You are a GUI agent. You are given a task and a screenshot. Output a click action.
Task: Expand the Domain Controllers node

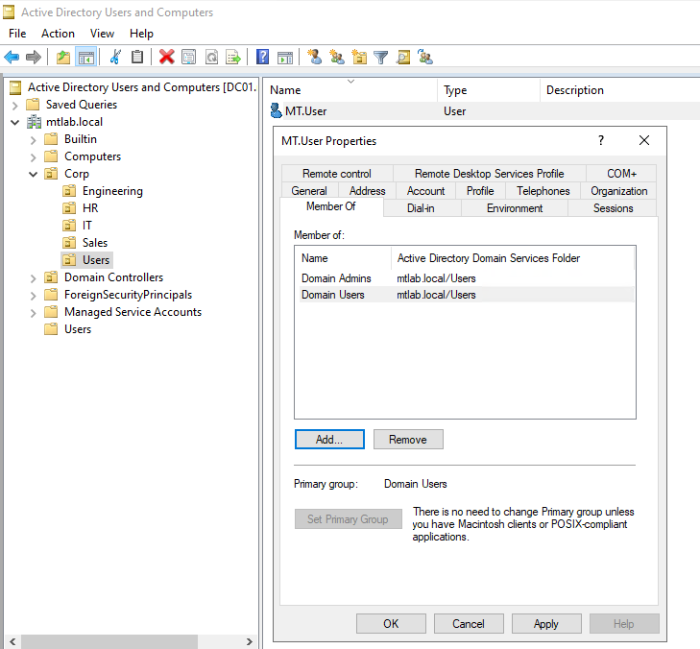tap(33, 278)
